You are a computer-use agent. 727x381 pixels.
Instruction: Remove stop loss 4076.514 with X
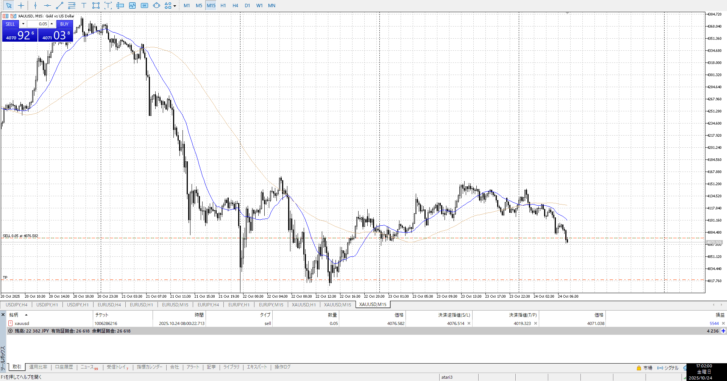pyautogui.click(x=469, y=323)
